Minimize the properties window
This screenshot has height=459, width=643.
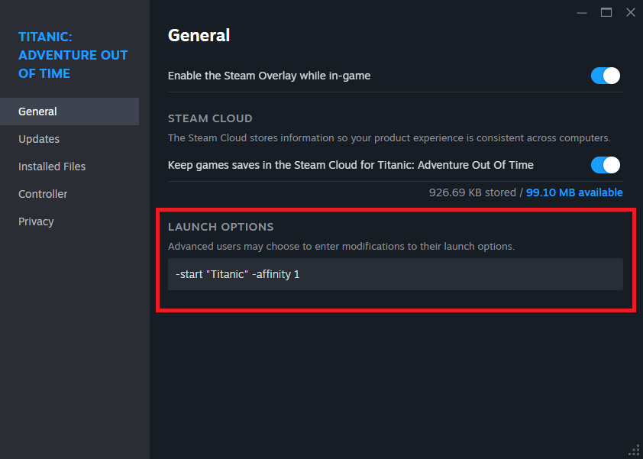coord(582,12)
